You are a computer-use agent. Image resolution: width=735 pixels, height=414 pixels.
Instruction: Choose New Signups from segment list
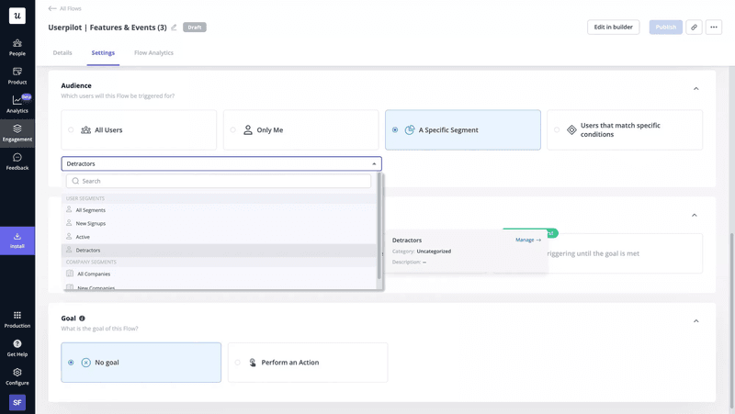coord(90,223)
